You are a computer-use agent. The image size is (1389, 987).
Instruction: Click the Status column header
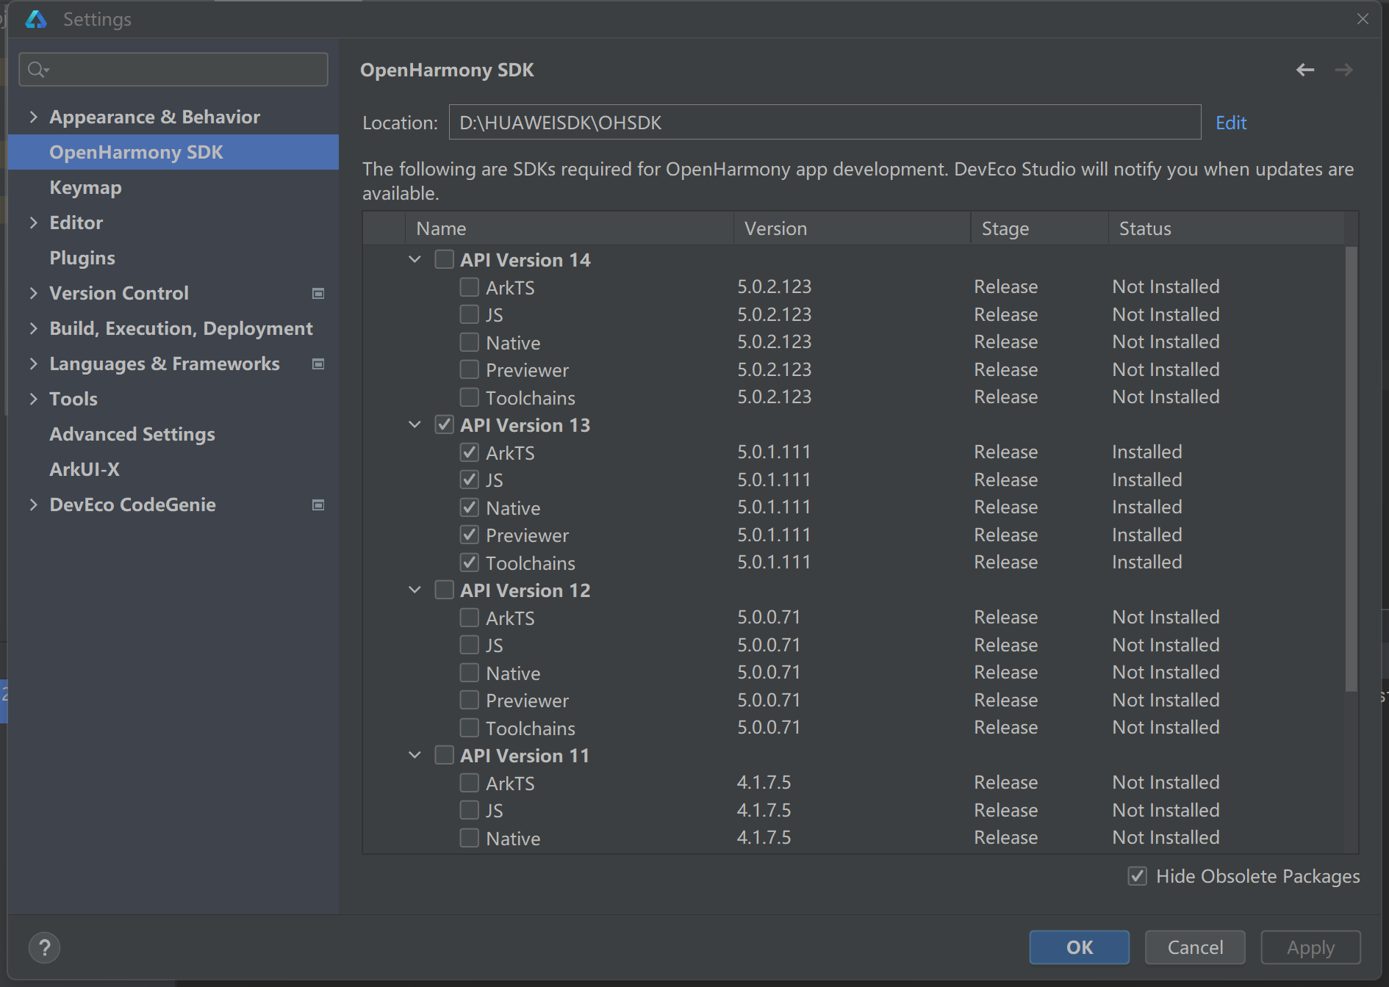pyautogui.click(x=1226, y=228)
